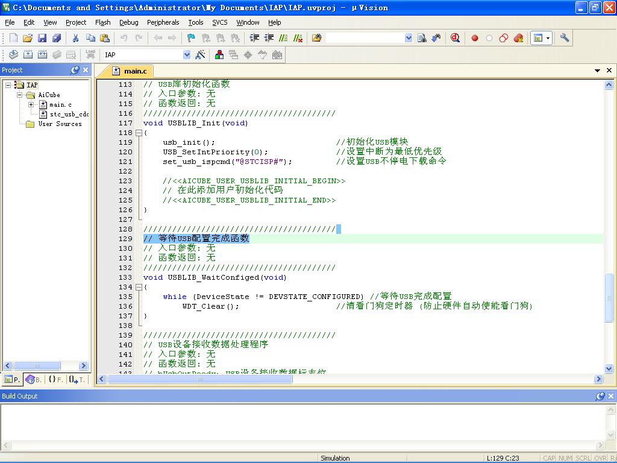The width and height of the screenshot is (617, 463).
Task: Open the Peripherals menu
Action: pos(163,22)
